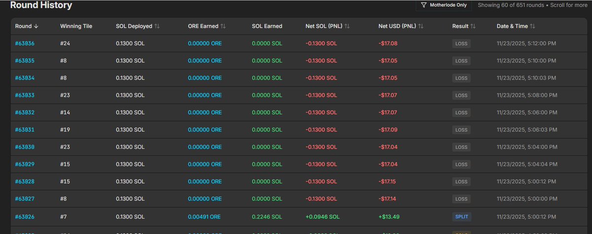Image resolution: width=592 pixels, height=234 pixels.
Task: Click the Round History heading
Action: (41, 5)
